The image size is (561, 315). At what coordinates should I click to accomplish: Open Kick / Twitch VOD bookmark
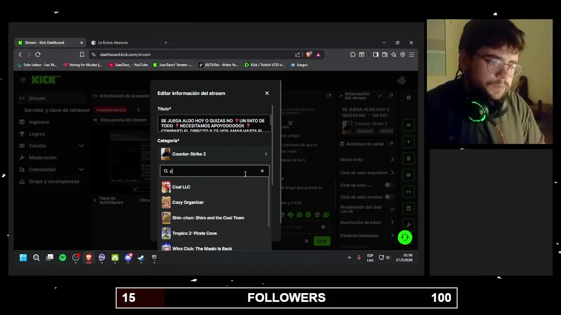pos(264,65)
